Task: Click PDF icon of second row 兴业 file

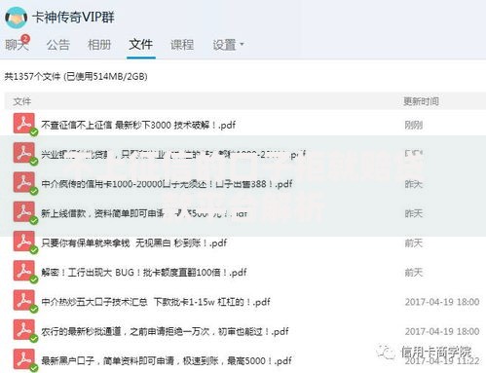Action: tap(24, 153)
